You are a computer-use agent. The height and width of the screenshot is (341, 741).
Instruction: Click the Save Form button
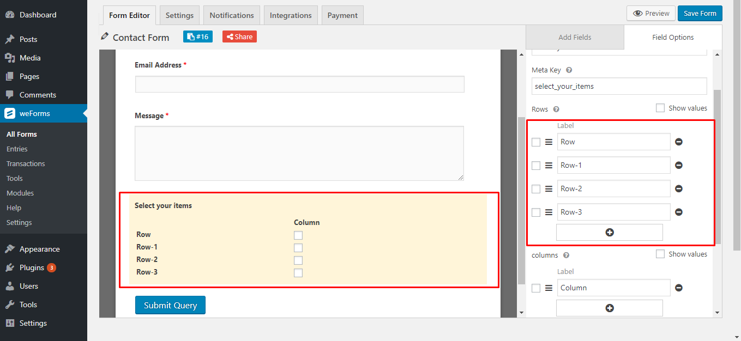[700, 13]
